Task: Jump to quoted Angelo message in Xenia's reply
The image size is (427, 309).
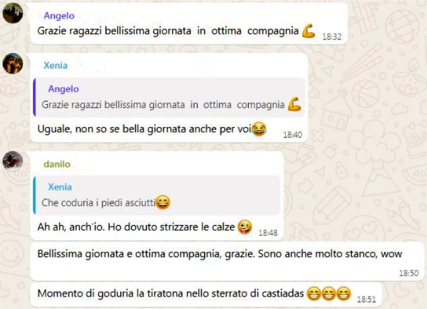Action: click(x=169, y=97)
